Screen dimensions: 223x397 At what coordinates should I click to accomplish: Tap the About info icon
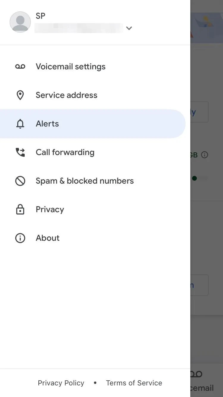coord(20,238)
